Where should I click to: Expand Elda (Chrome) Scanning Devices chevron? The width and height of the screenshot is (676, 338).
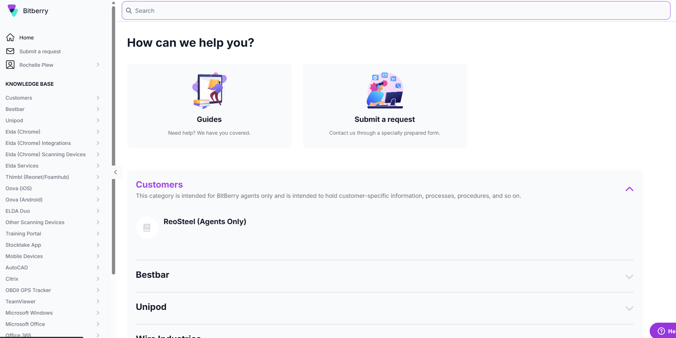98,154
